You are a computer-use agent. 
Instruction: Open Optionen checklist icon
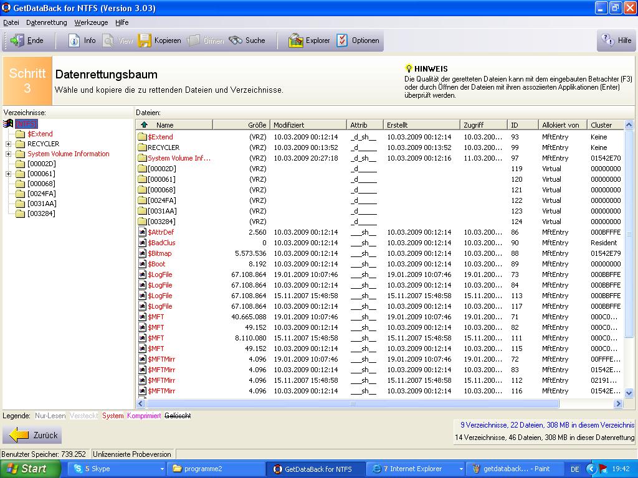point(342,40)
